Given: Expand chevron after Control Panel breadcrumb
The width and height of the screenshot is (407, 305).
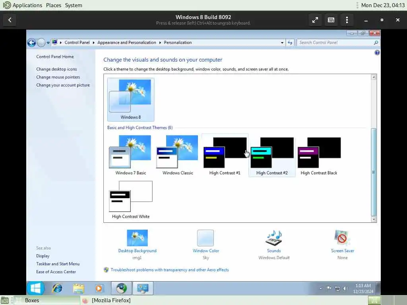Looking at the screenshot, I should tap(93, 42).
